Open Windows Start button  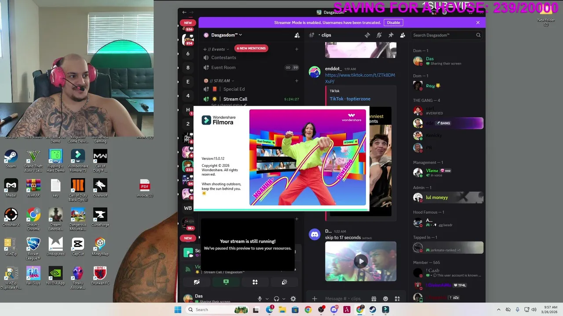click(x=178, y=310)
